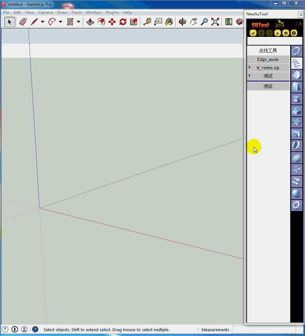Open the camera category in SUTool sidebar
This screenshot has height=336, width=305.
pos(297,134)
